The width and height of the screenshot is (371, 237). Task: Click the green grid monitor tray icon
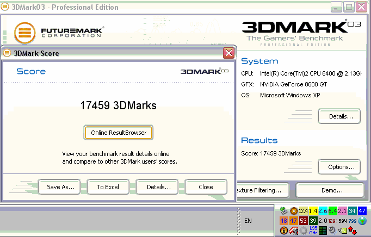click(x=323, y=230)
